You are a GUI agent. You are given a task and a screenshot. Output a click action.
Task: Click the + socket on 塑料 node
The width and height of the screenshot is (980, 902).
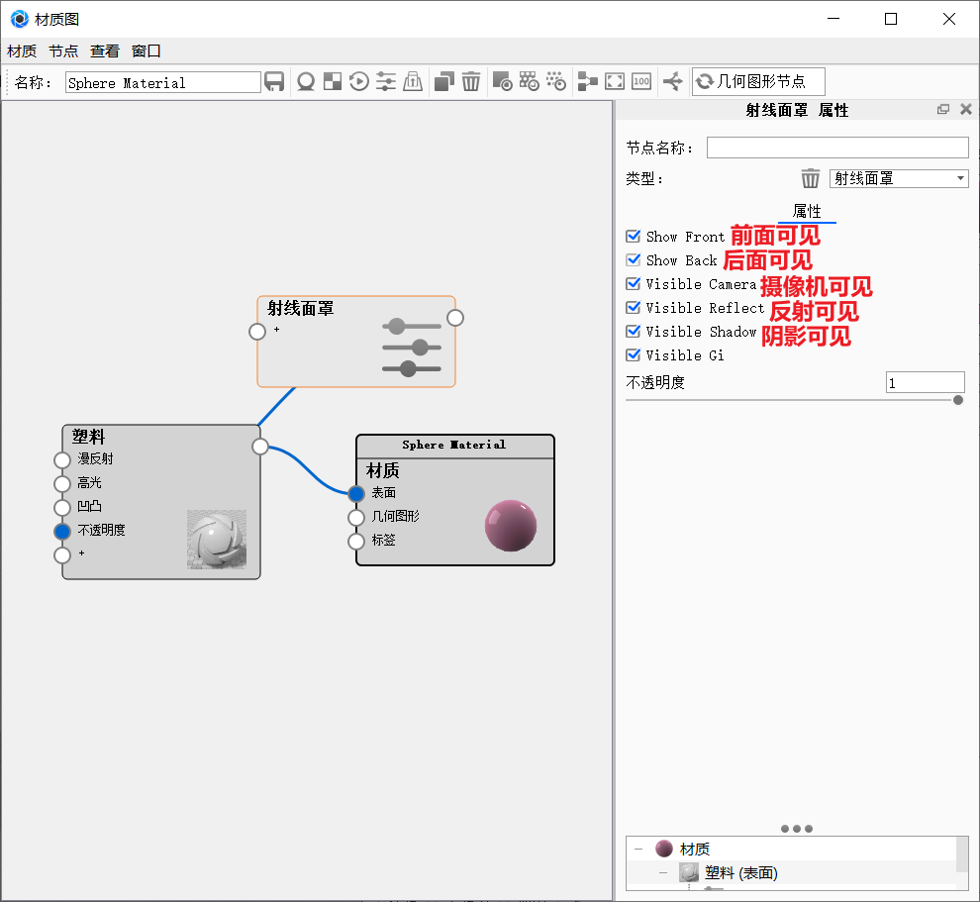coord(62,555)
